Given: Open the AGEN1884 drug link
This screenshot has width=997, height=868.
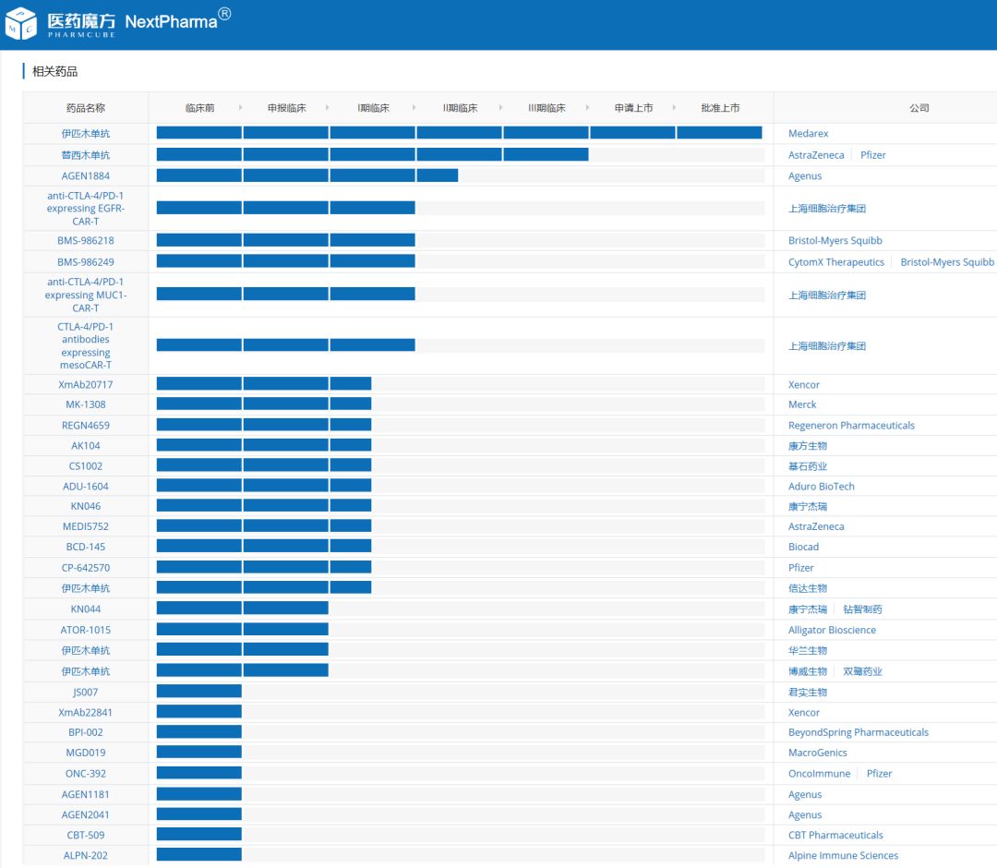Looking at the screenshot, I should [x=85, y=176].
